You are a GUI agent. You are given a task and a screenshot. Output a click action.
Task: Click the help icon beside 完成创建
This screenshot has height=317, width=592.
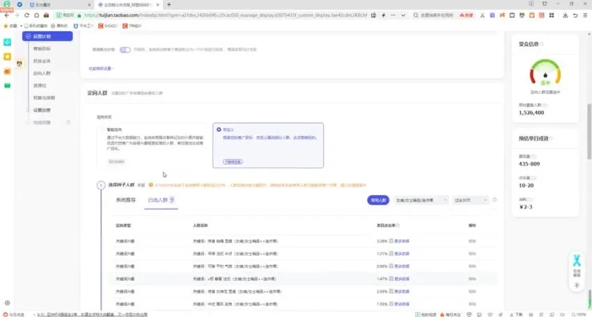pos(68,122)
